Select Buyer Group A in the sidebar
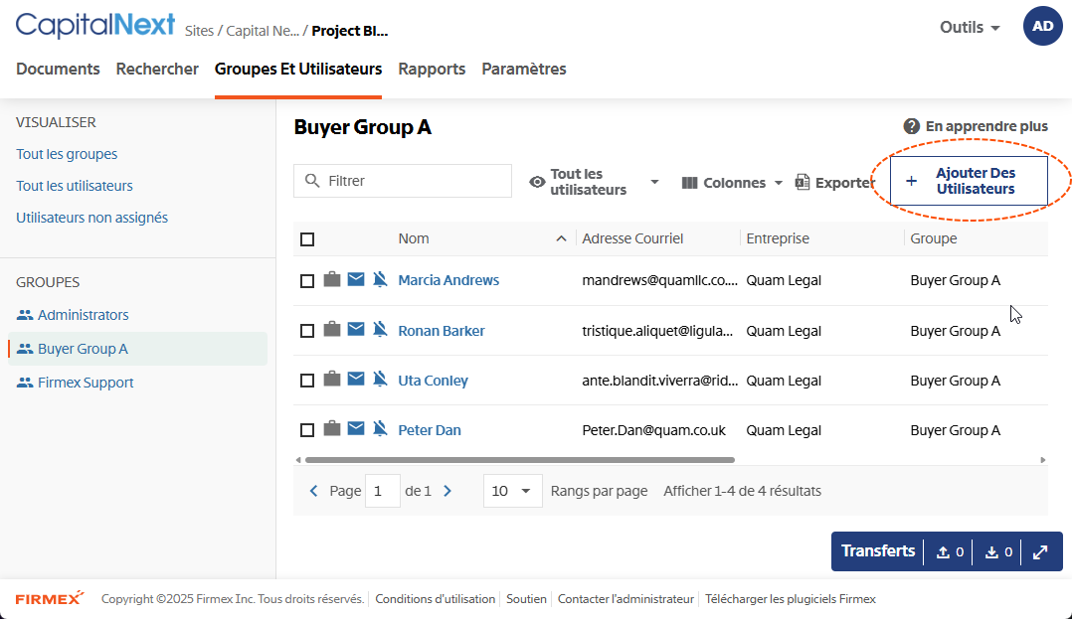The height and width of the screenshot is (619, 1072). pos(137,349)
